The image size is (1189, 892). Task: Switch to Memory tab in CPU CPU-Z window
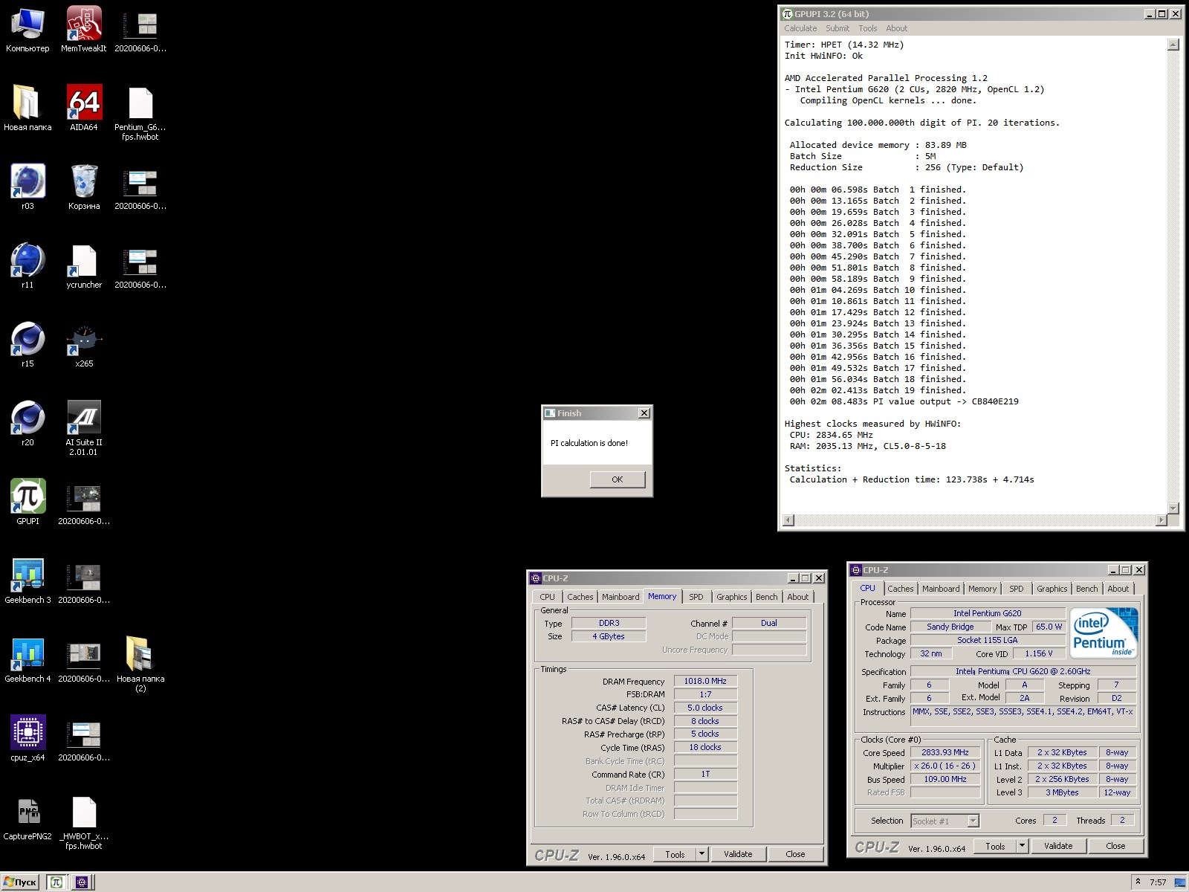click(982, 589)
